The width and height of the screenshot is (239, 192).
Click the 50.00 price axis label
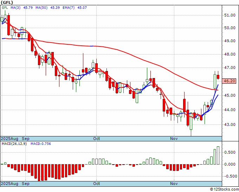(230, 28)
